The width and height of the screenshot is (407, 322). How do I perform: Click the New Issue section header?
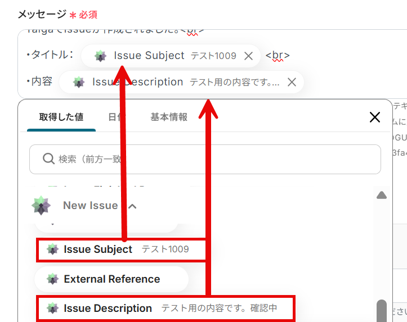click(90, 206)
